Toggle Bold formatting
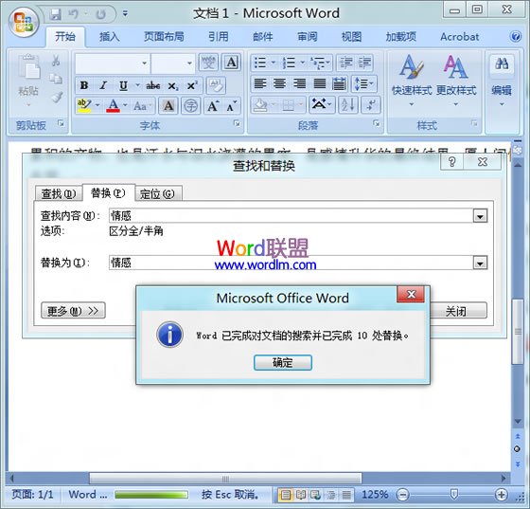 pos(84,85)
